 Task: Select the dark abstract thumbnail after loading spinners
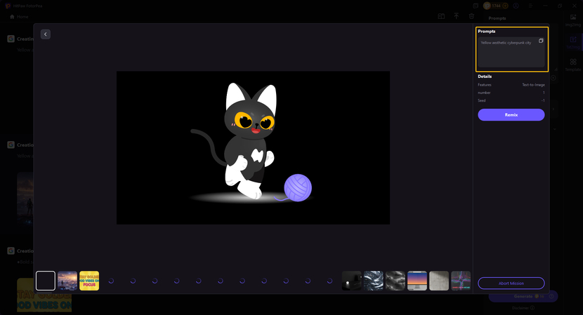coord(352,281)
